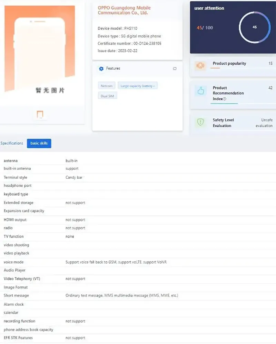Click the help icon beside Recommendation Index
This screenshot has width=276, height=344.
click(225, 99)
